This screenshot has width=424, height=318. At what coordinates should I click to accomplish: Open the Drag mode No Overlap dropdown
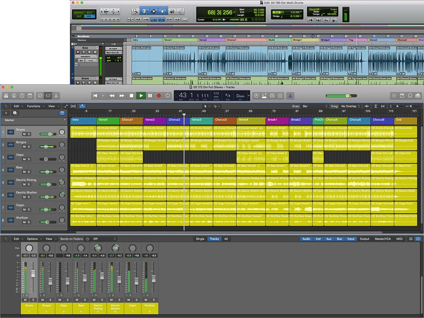350,106
